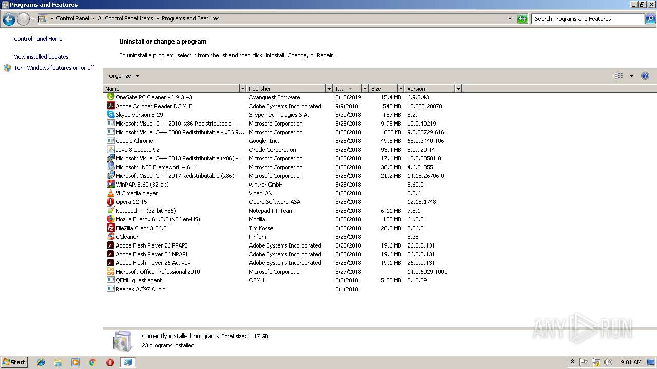The width and height of the screenshot is (657, 369).
Task: Open the view options dropdown arrow
Action: pyautogui.click(x=631, y=76)
